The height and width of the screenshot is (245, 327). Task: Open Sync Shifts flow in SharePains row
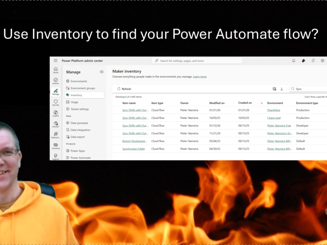(135, 110)
